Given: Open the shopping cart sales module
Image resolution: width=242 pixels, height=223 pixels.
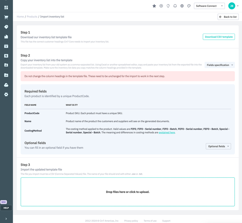Looking at the screenshot, I should pos(6,17).
